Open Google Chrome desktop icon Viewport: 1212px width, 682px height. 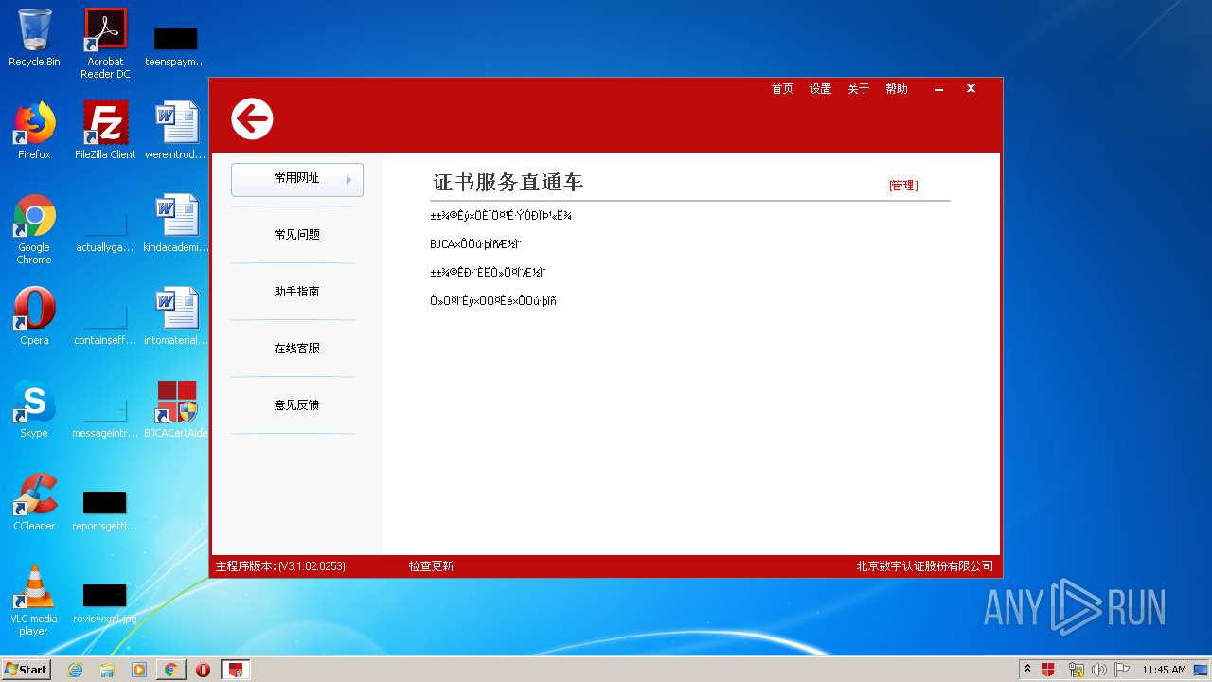34,230
